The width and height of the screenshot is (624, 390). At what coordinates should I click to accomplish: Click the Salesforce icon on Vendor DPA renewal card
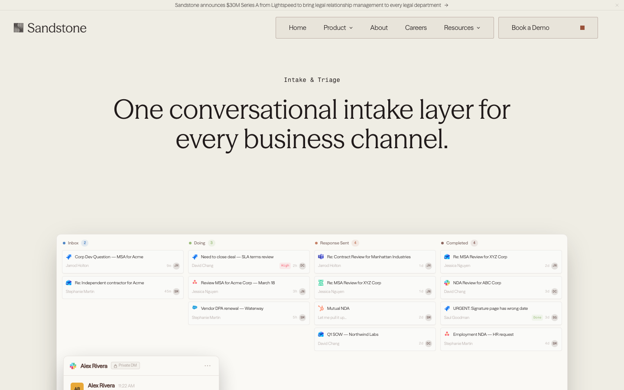pyautogui.click(x=195, y=308)
